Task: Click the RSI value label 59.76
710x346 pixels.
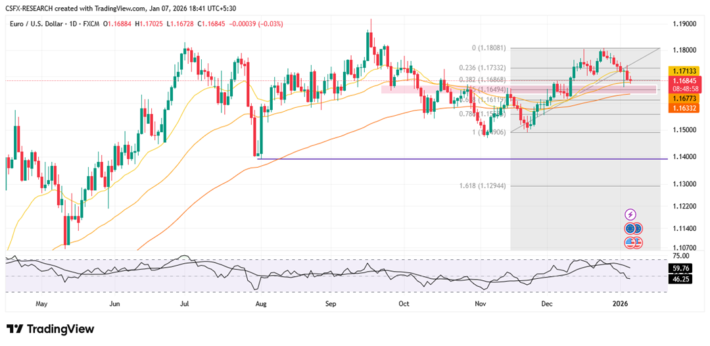Action: [681, 268]
